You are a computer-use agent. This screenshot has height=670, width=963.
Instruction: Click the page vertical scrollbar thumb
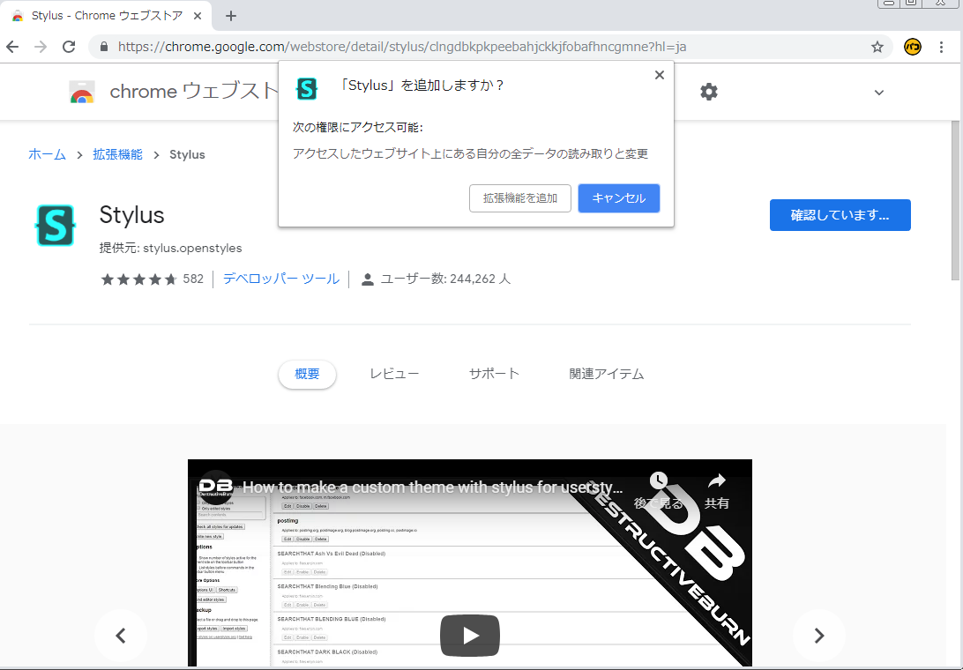pyautogui.click(x=955, y=199)
